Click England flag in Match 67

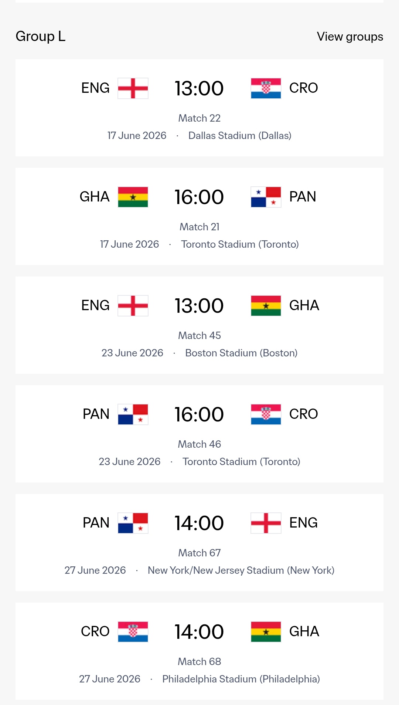(266, 523)
